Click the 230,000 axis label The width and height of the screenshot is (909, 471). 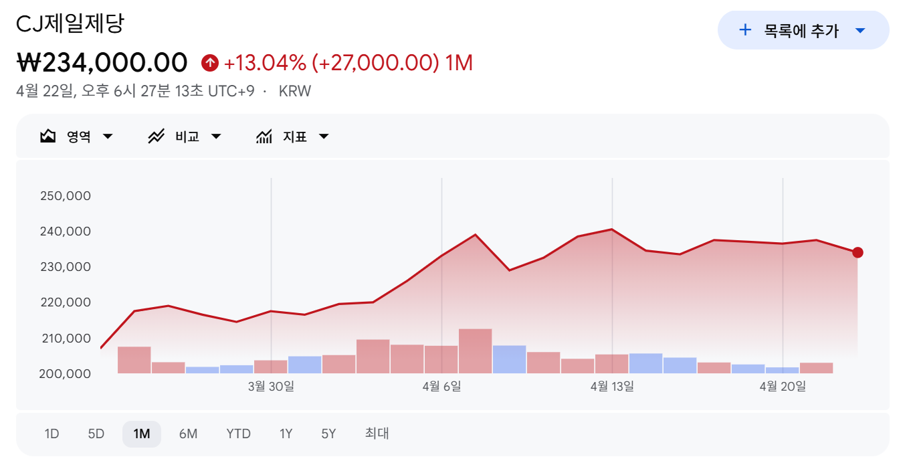point(66,267)
